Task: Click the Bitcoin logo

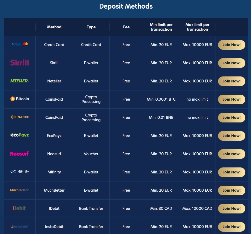Action: 19,99
